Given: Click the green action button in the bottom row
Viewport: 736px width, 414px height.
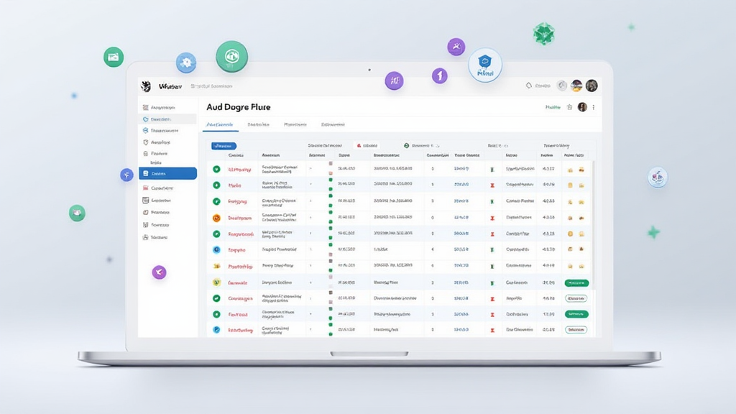Looking at the screenshot, I should [x=576, y=328].
